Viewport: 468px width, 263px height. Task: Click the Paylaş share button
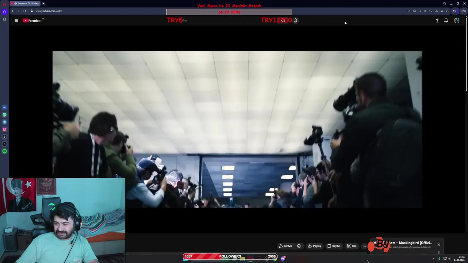coord(314,246)
